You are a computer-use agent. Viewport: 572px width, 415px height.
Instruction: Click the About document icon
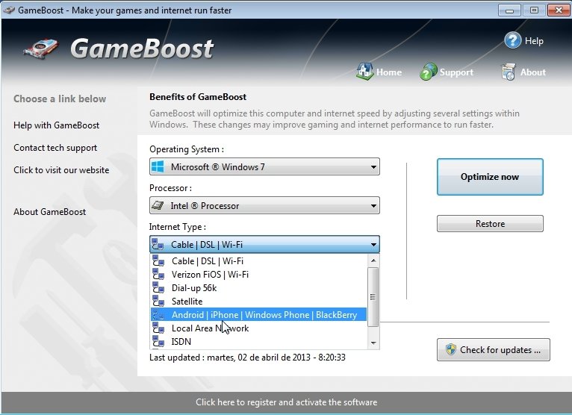pos(509,72)
